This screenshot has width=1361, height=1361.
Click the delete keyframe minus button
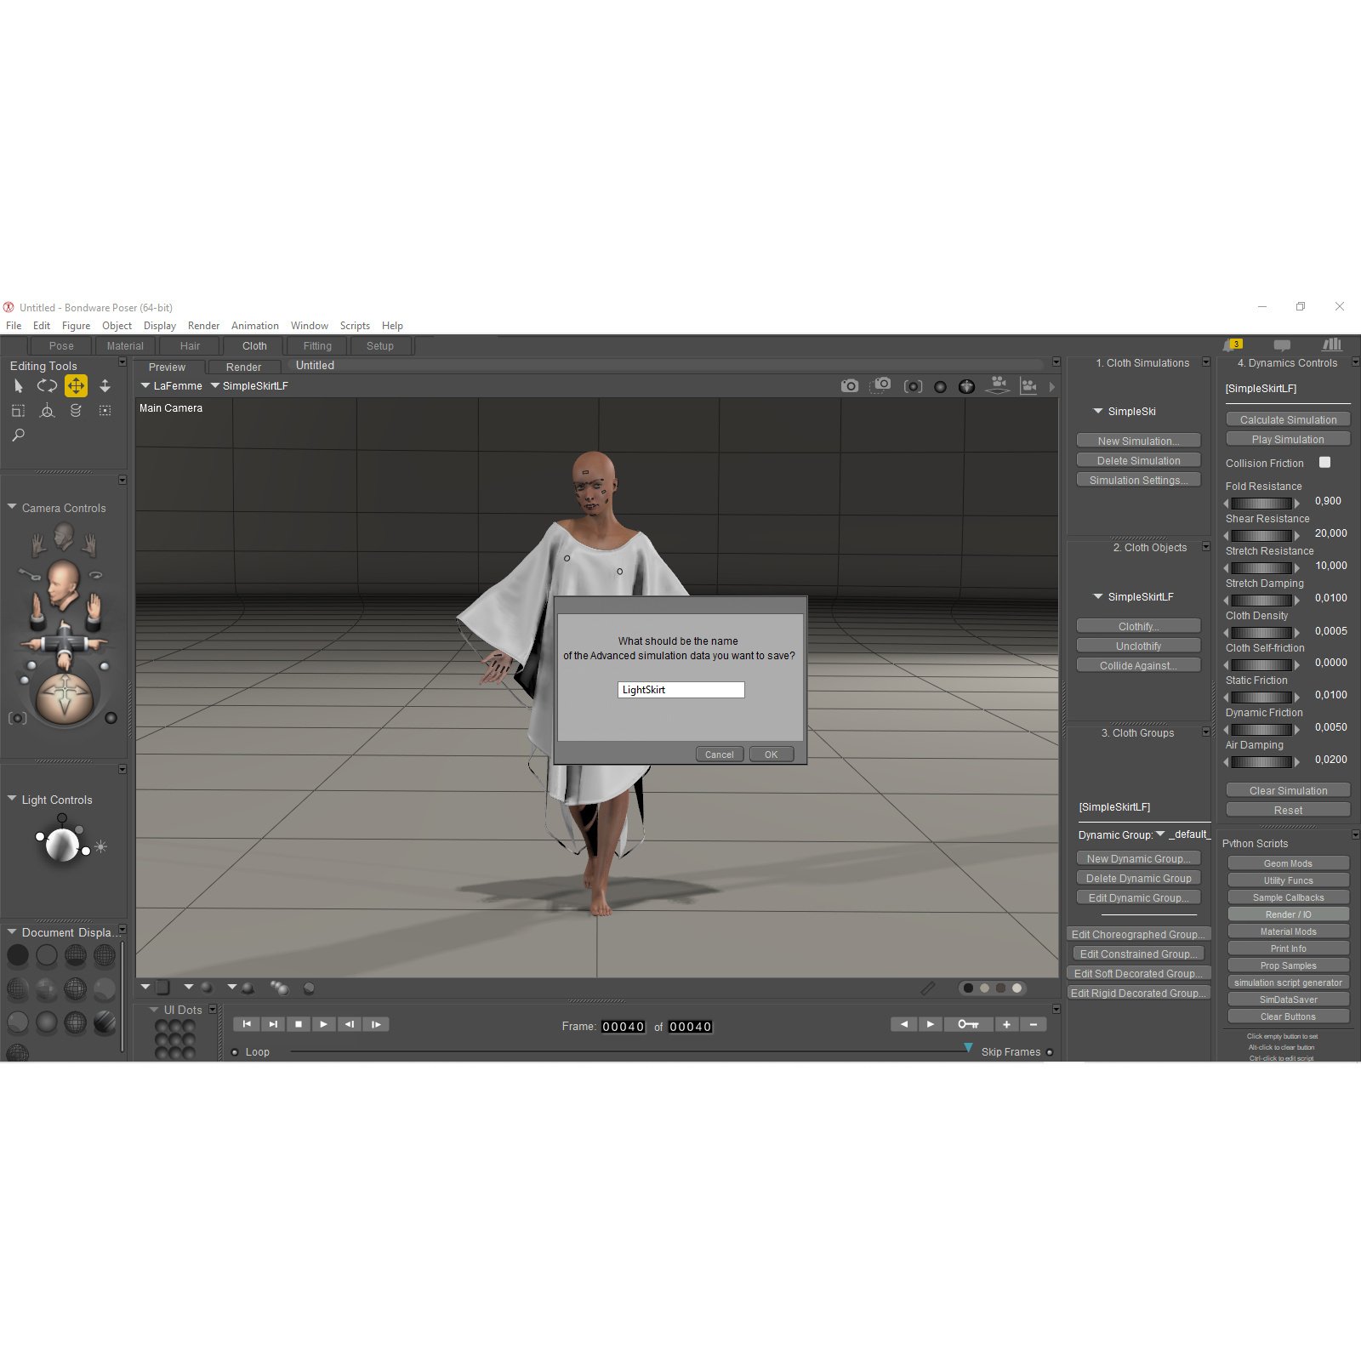point(1033,1024)
